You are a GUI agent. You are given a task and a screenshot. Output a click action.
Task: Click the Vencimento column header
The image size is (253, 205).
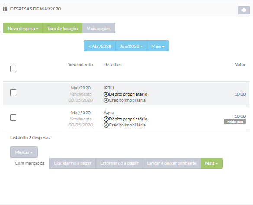pos(81,65)
